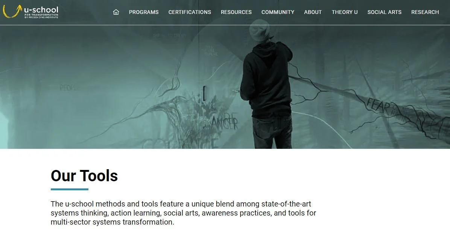Go to the home page icon
Image resolution: width=450 pixels, height=234 pixels.
click(x=116, y=12)
